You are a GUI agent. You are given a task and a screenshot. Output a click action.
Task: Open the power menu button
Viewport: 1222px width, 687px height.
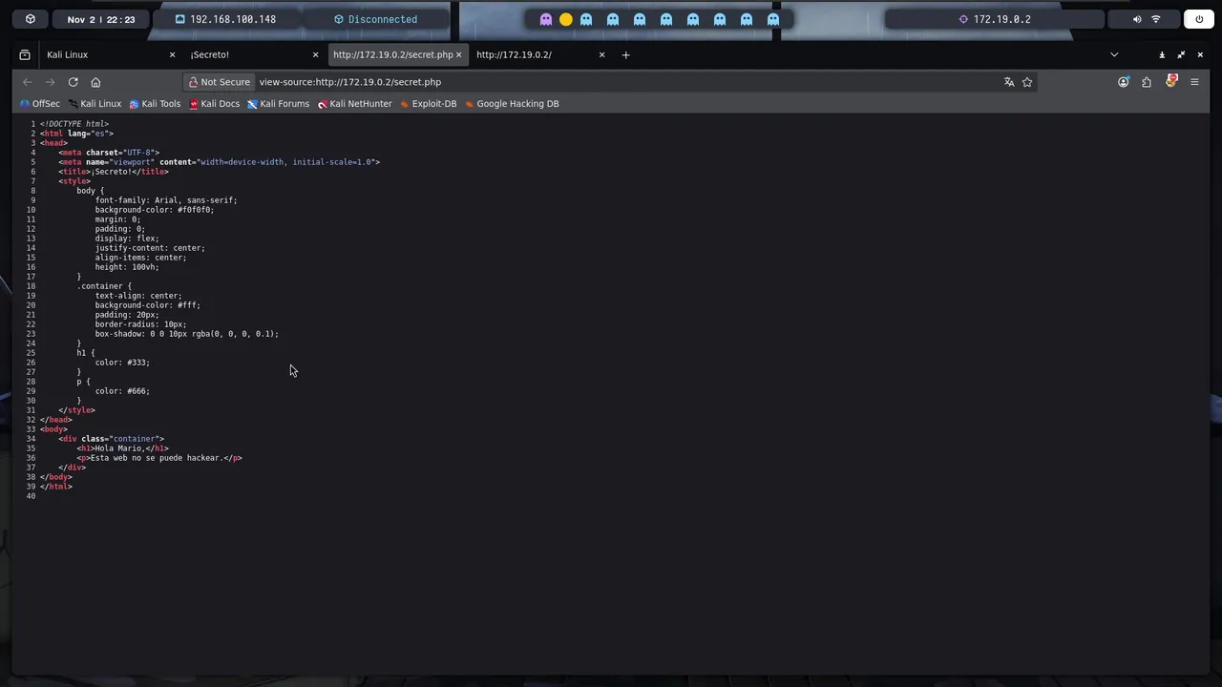pos(1199,19)
